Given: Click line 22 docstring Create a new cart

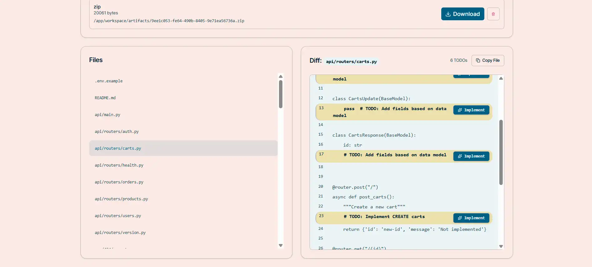Looking at the screenshot, I should 374,207.
